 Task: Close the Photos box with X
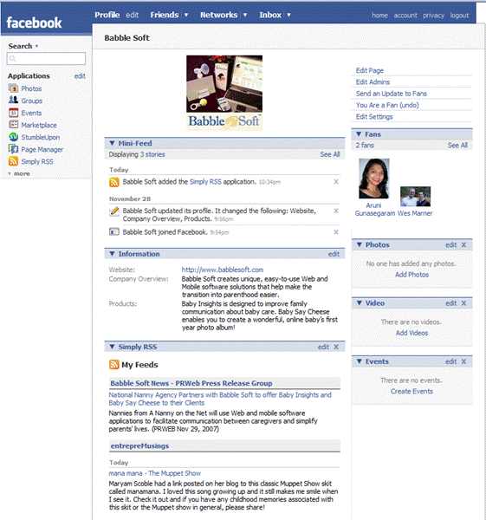click(463, 244)
